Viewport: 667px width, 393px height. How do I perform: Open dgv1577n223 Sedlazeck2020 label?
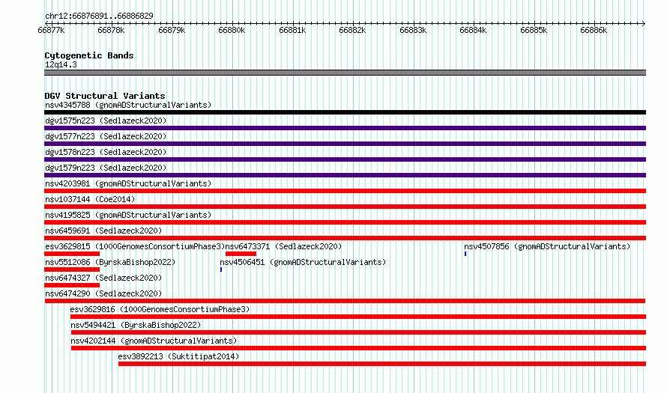point(106,136)
